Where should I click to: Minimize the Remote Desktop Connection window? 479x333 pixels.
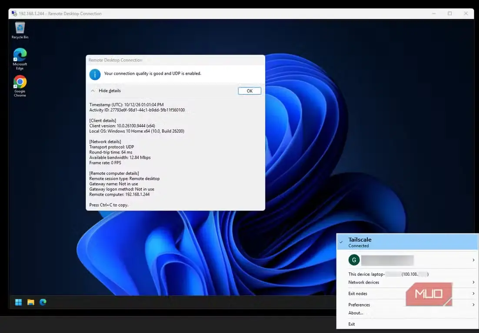pos(434,13)
